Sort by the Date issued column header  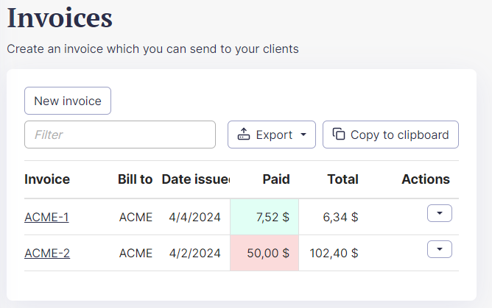(195, 179)
